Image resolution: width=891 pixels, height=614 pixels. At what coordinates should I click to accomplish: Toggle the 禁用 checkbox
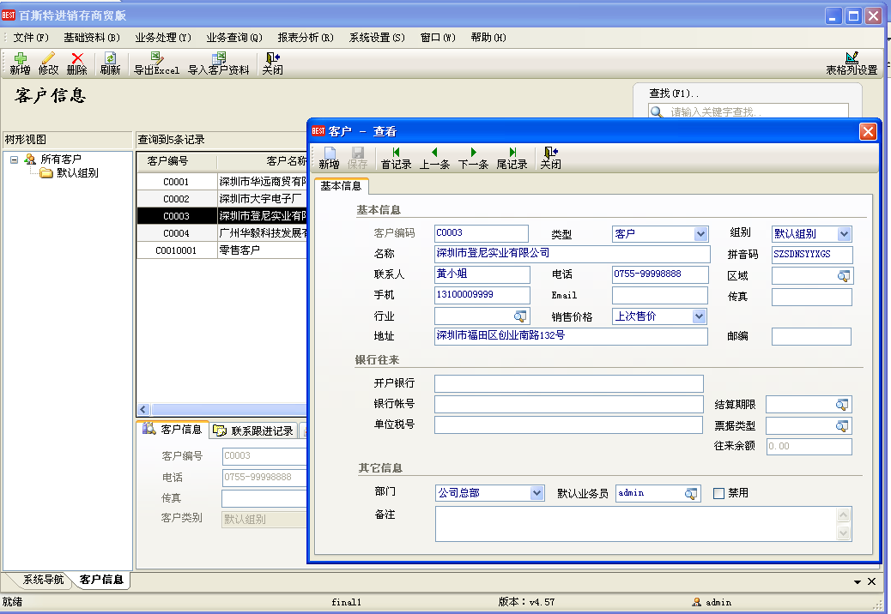[x=719, y=493]
